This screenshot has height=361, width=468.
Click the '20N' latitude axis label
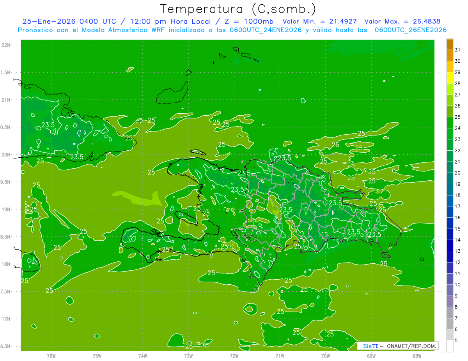(6, 155)
